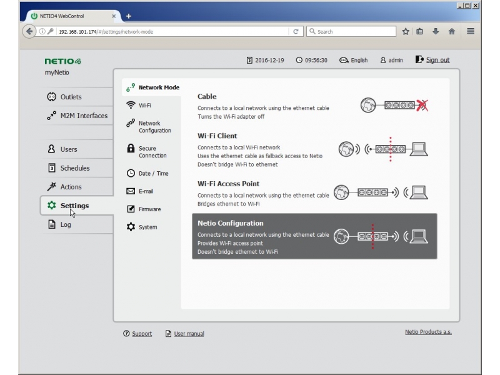
Task: Click the Actions magic wand icon
Action: point(51,186)
